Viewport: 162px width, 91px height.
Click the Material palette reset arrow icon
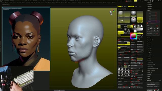tap(160, 80)
